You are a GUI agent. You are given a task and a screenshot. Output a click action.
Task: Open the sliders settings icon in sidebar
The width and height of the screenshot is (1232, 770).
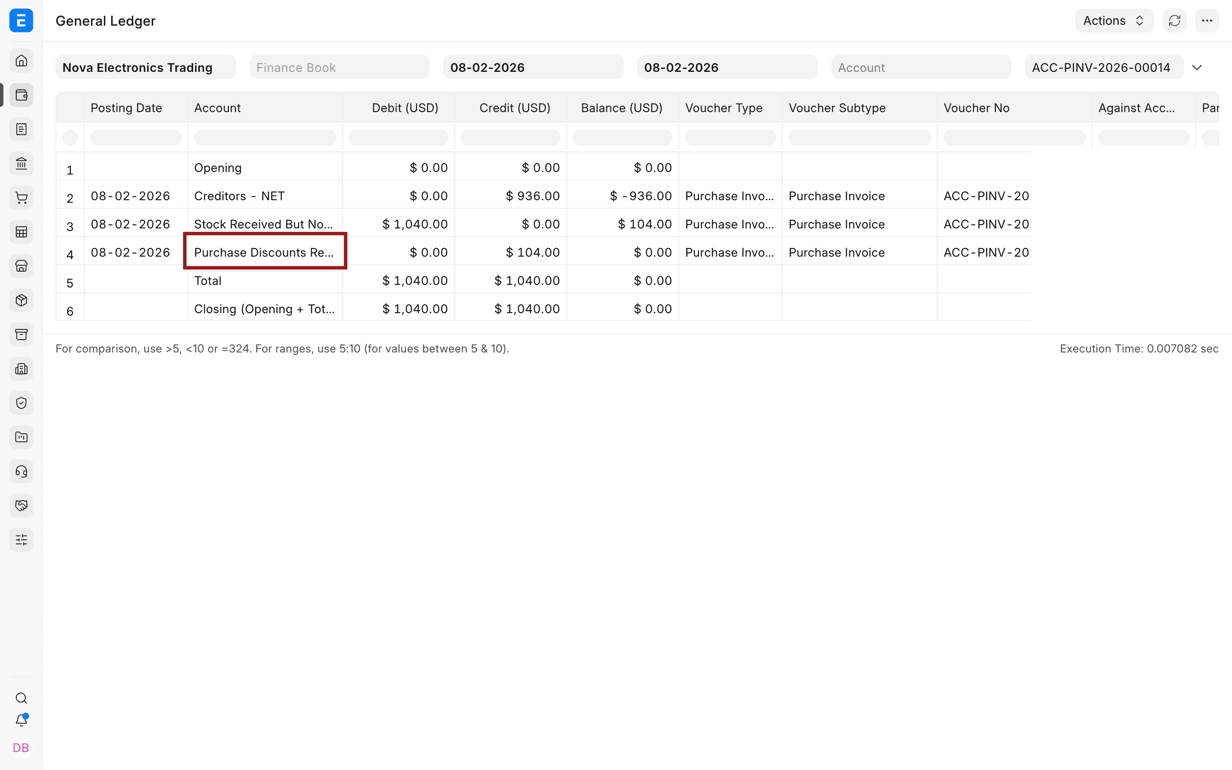(21, 540)
